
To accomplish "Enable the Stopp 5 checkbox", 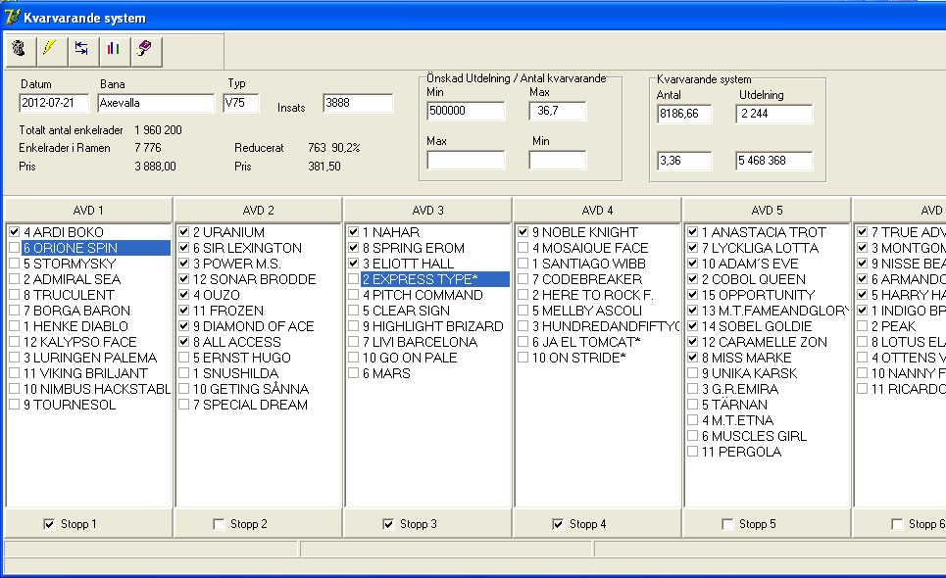I will tap(727, 524).
